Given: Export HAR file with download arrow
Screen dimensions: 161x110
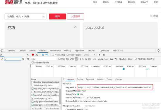Looking at the screenshot, I should (x=104, y=55).
